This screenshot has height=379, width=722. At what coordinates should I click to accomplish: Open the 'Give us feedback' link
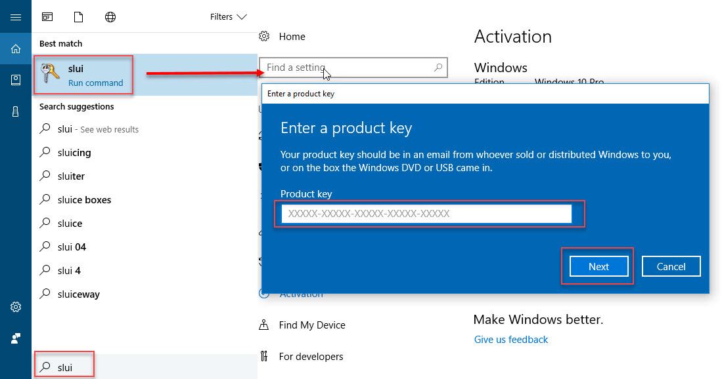click(511, 340)
